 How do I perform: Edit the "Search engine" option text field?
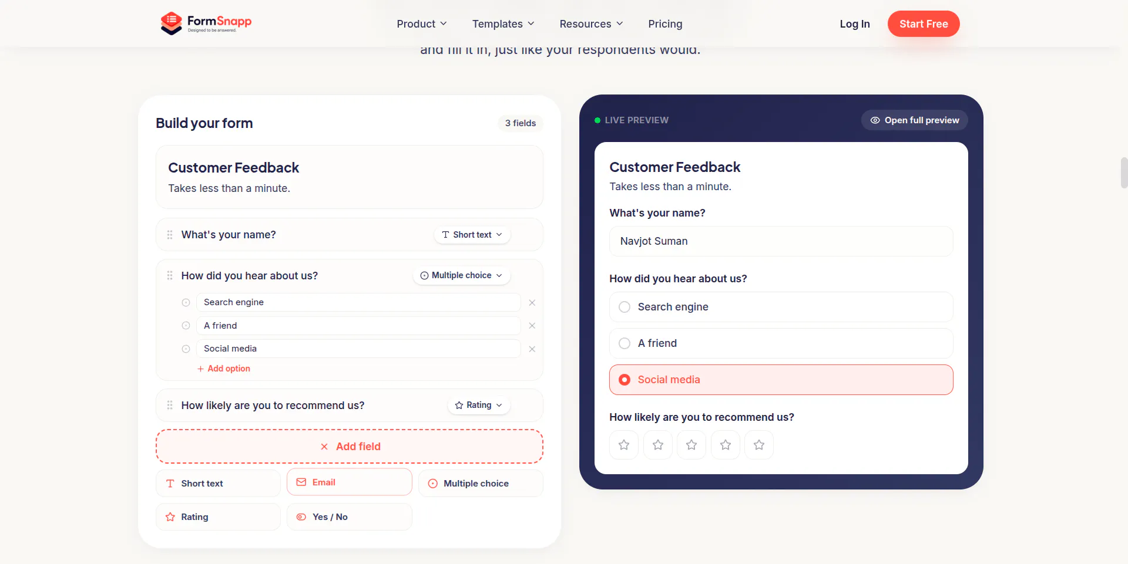[x=358, y=302]
